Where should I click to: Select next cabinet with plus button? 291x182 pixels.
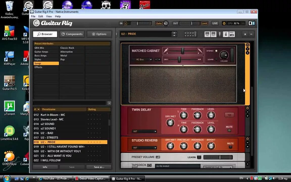point(159,59)
